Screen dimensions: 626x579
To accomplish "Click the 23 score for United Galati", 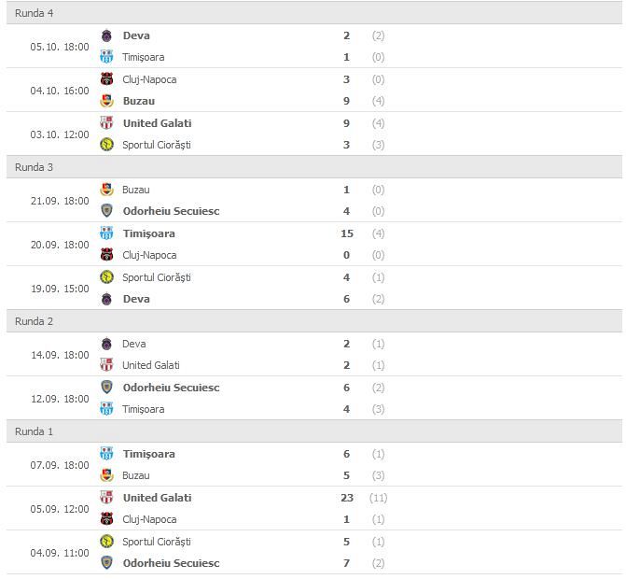I will click(347, 498).
